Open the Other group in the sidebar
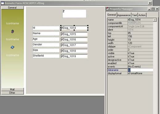This screenshot has height=114, width=160. coord(12,93)
